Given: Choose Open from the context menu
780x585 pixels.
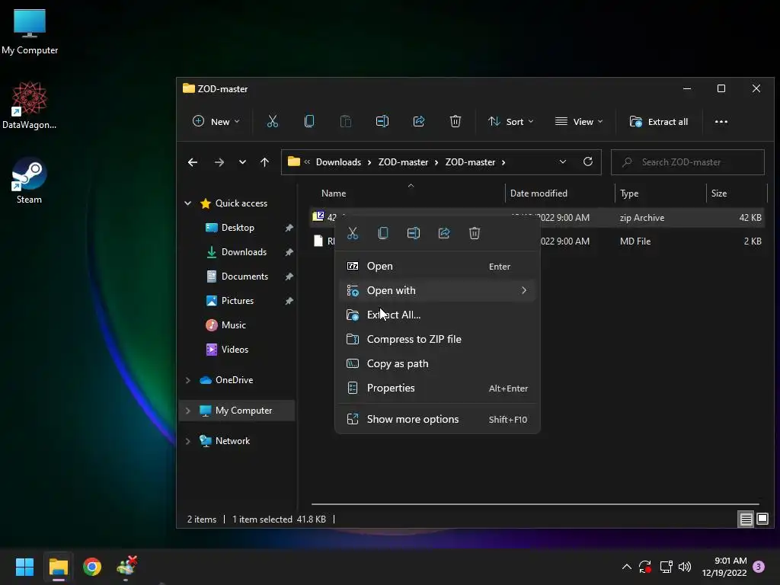Looking at the screenshot, I should click(x=436, y=266).
